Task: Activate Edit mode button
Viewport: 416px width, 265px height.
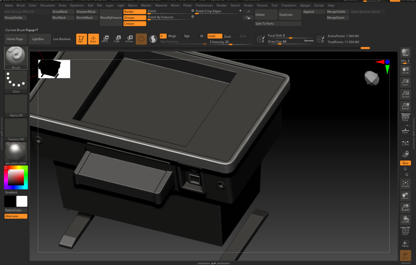Action: [x=81, y=39]
